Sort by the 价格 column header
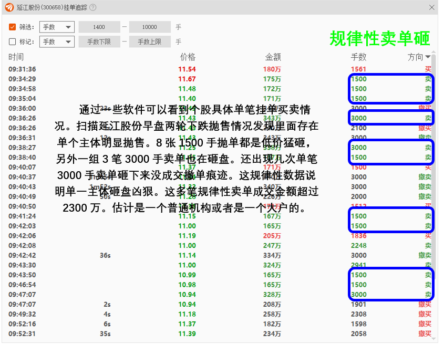Image resolution: width=444 pixels, height=344 pixels. (x=188, y=57)
